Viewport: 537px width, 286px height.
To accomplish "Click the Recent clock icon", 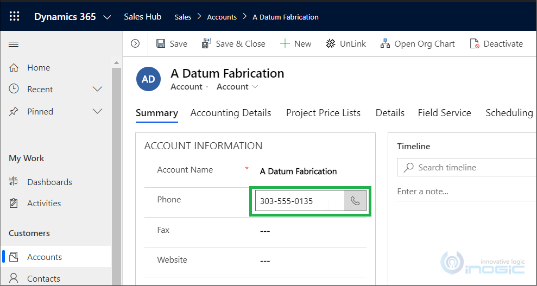I will point(14,89).
